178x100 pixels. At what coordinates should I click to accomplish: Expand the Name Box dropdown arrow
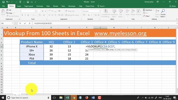(x=12, y=23)
